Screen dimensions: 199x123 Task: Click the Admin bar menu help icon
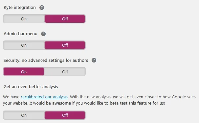click(43, 34)
